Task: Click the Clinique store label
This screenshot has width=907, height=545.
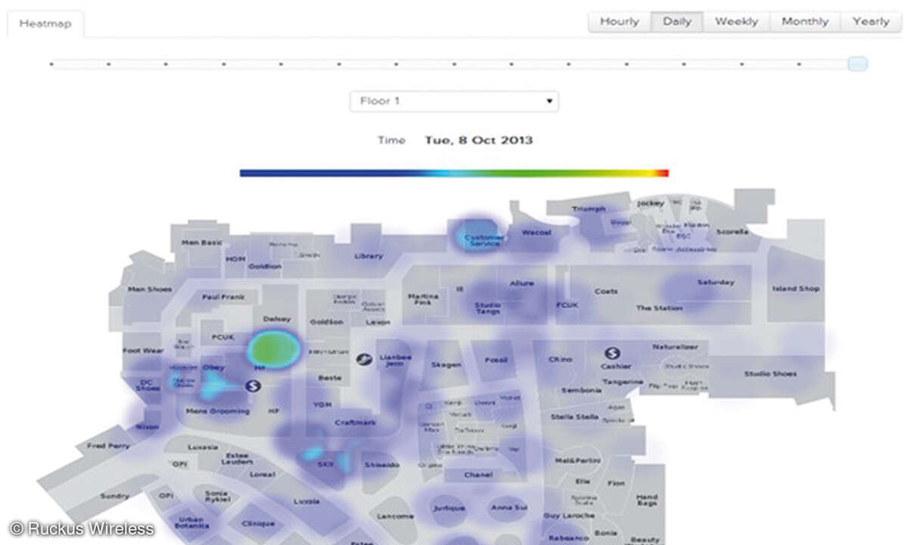Action: click(x=258, y=523)
